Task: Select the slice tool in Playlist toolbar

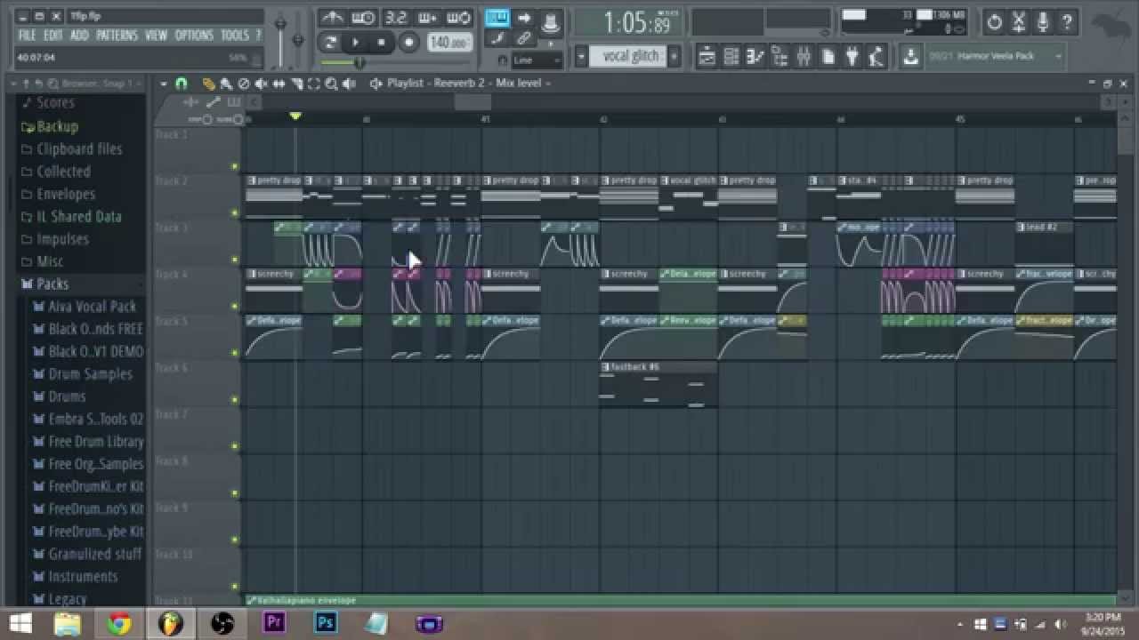Action: (296, 84)
